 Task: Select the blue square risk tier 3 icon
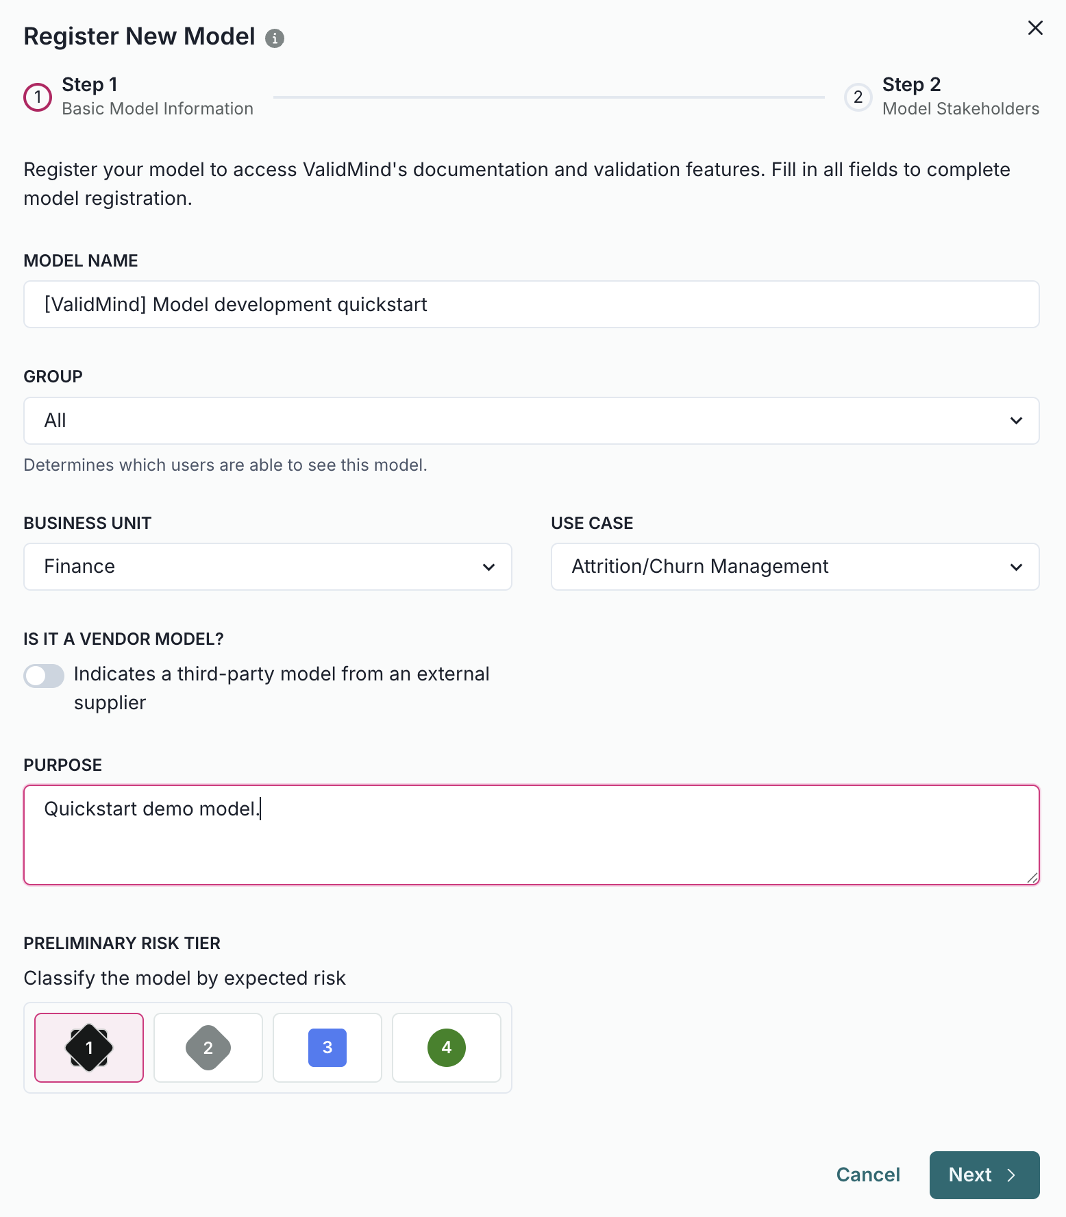point(327,1047)
